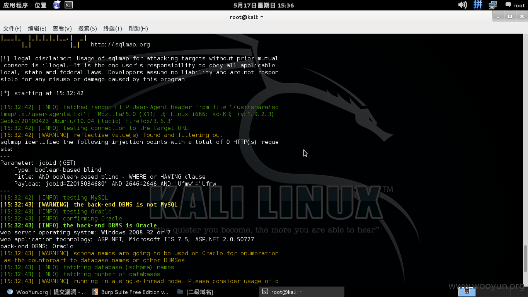
Task: Click 'fetching database (schema) names' line
Action: point(87,267)
